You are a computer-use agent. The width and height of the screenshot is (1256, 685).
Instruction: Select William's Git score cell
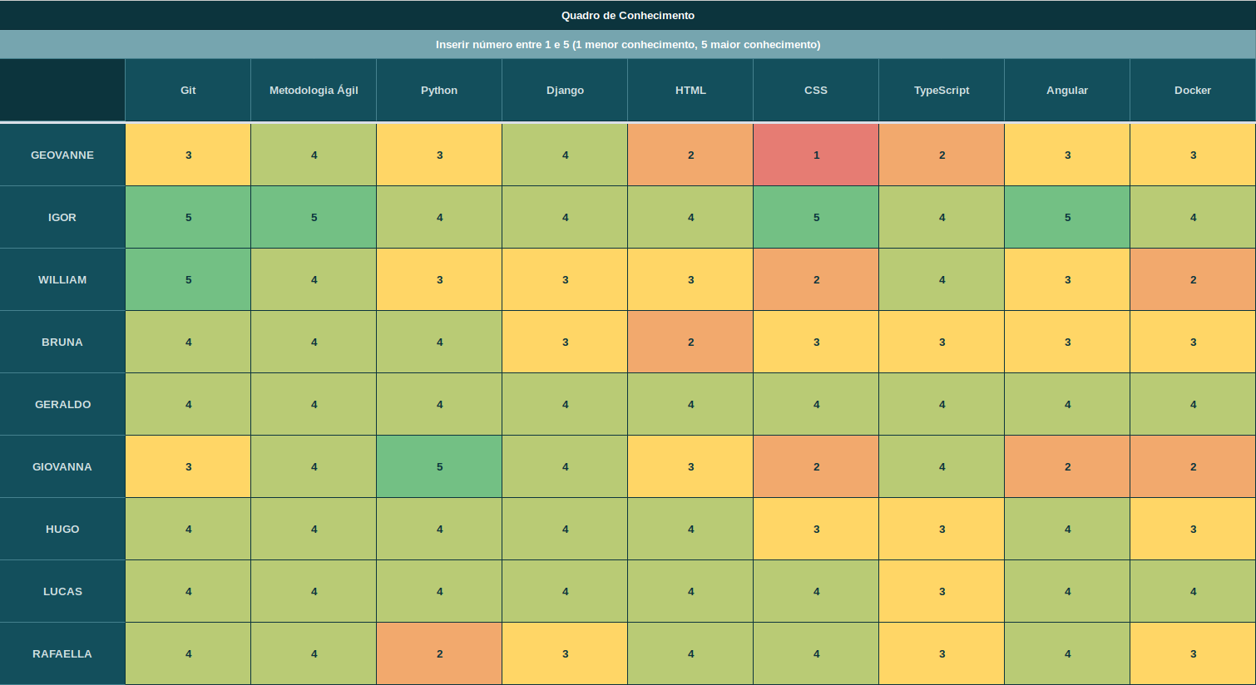pos(188,279)
